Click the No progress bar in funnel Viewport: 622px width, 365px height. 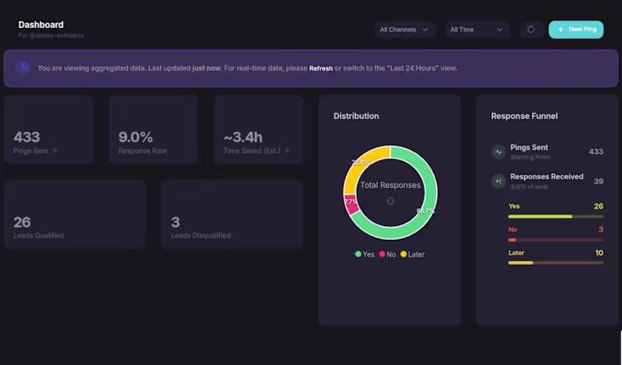click(555, 240)
